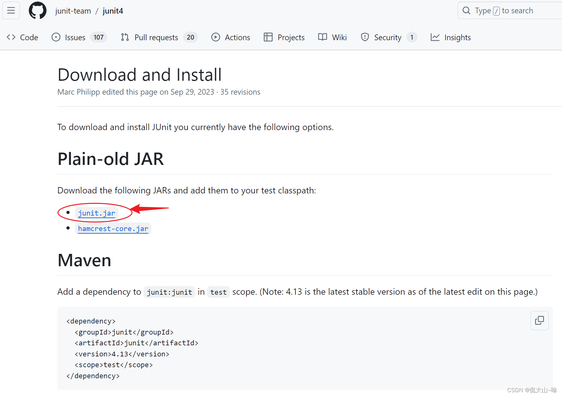Click the GitHub Octocat logo
Viewport: 562px width, 396px height.
pos(38,11)
